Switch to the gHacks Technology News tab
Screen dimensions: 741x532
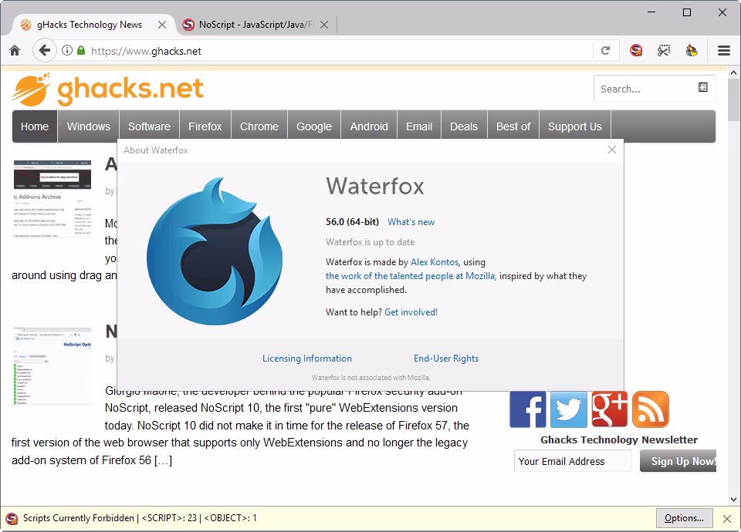pos(90,25)
